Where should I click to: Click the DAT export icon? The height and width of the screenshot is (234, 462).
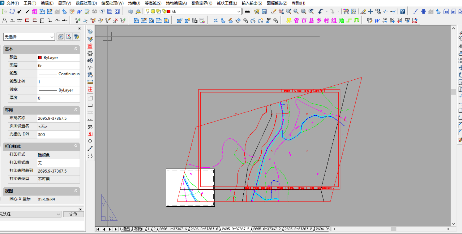(x=385, y=21)
